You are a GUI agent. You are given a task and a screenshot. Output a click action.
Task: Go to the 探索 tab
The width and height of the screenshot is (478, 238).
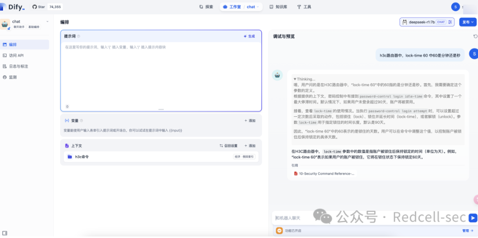click(x=206, y=7)
